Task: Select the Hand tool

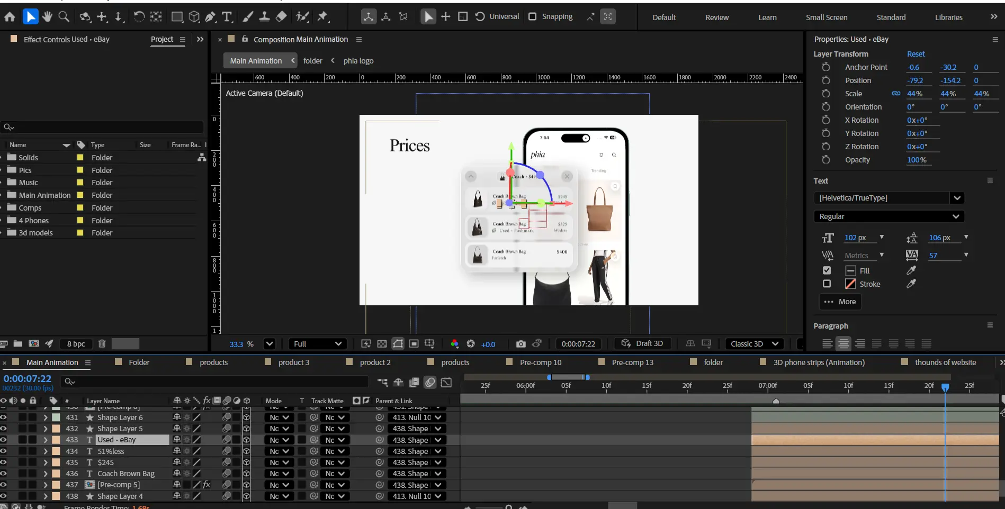Action: pyautogui.click(x=47, y=17)
